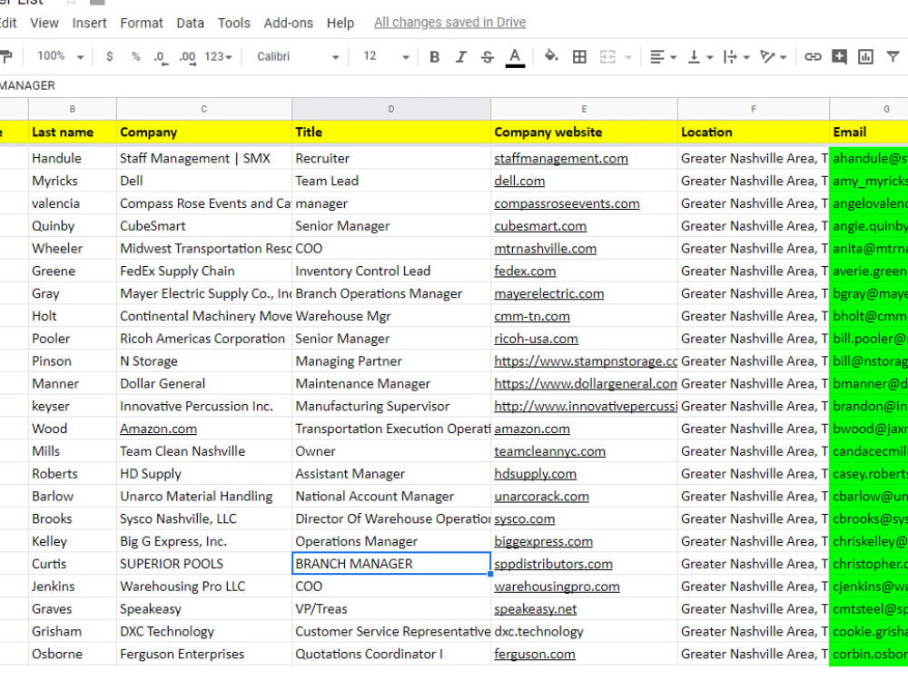Open the Data menu
The image size is (908, 681).
(190, 23)
